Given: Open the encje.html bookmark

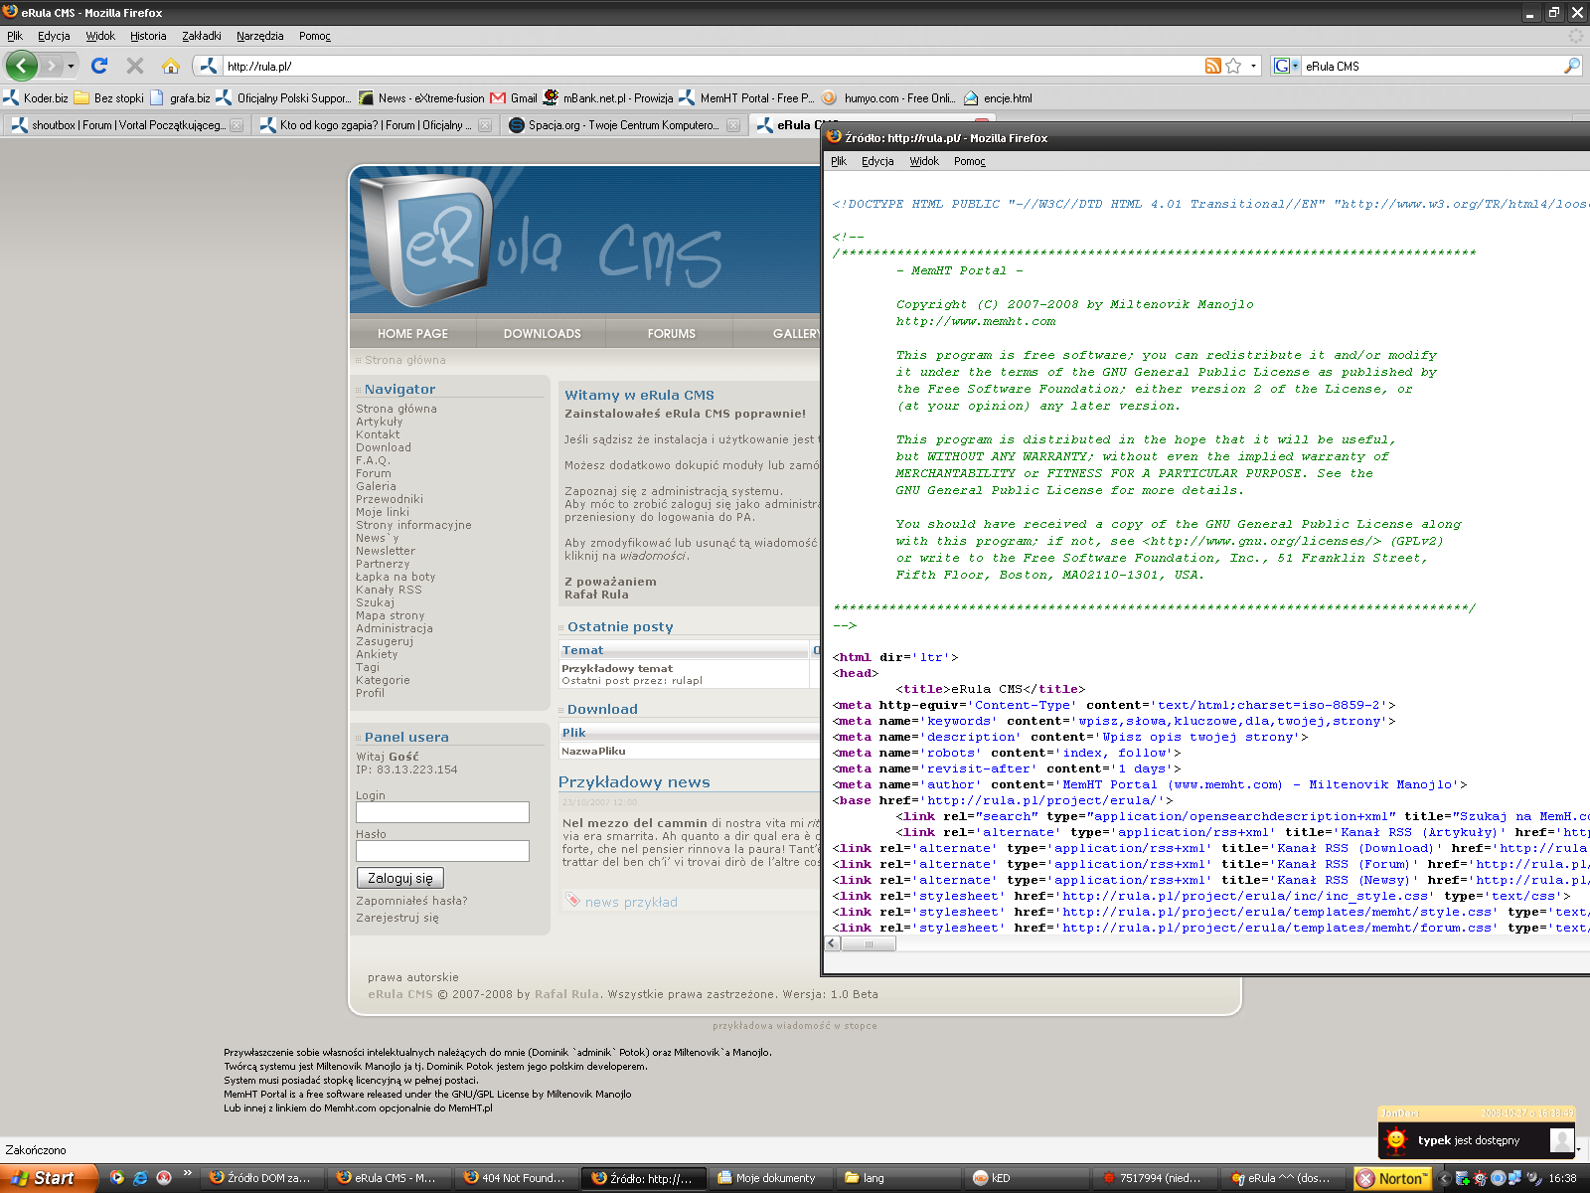Looking at the screenshot, I should click(x=998, y=98).
